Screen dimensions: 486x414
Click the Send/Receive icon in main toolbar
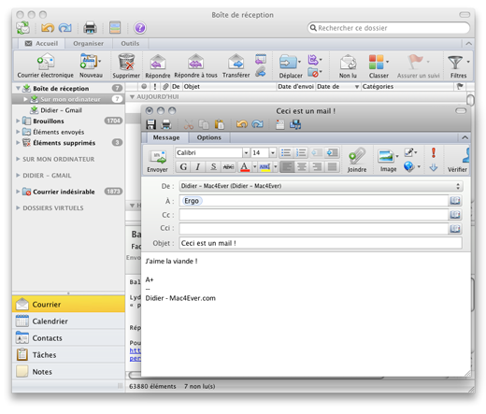[x=22, y=28]
